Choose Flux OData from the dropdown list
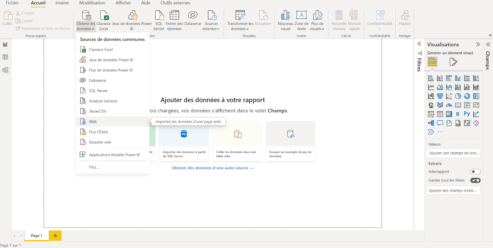The width and height of the screenshot is (493, 248). pyautogui.click(x=113, y=132)
